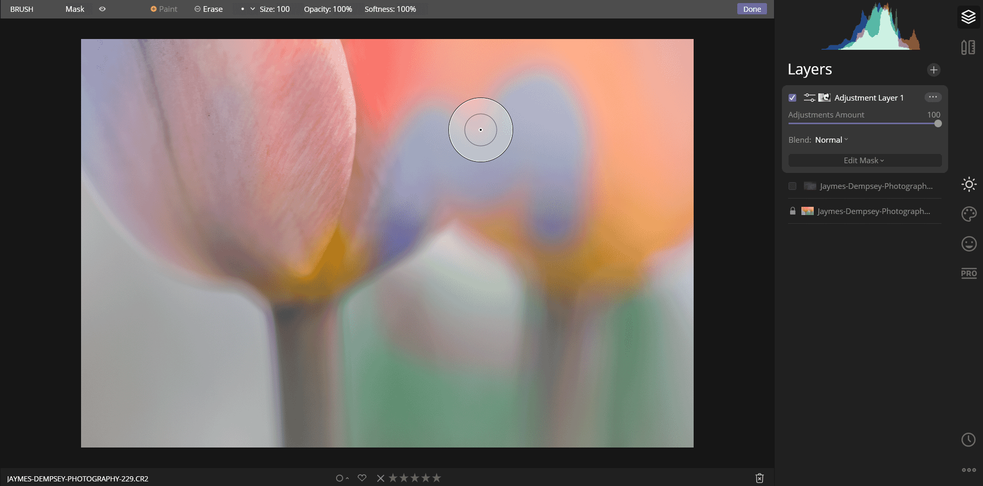Click filename JAYMES-DEMPSEY-PHOTOGRAPHY-229.CR2
983x486 pixels.
coord(78,478)
